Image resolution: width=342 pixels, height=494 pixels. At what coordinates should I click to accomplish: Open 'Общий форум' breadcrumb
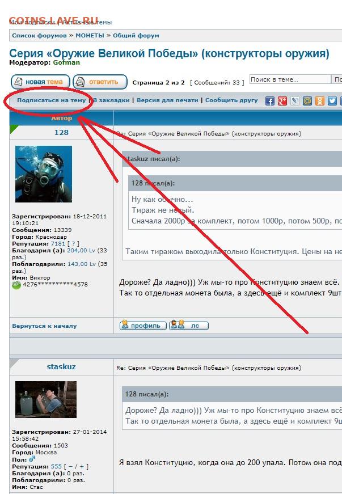point(136,36)
